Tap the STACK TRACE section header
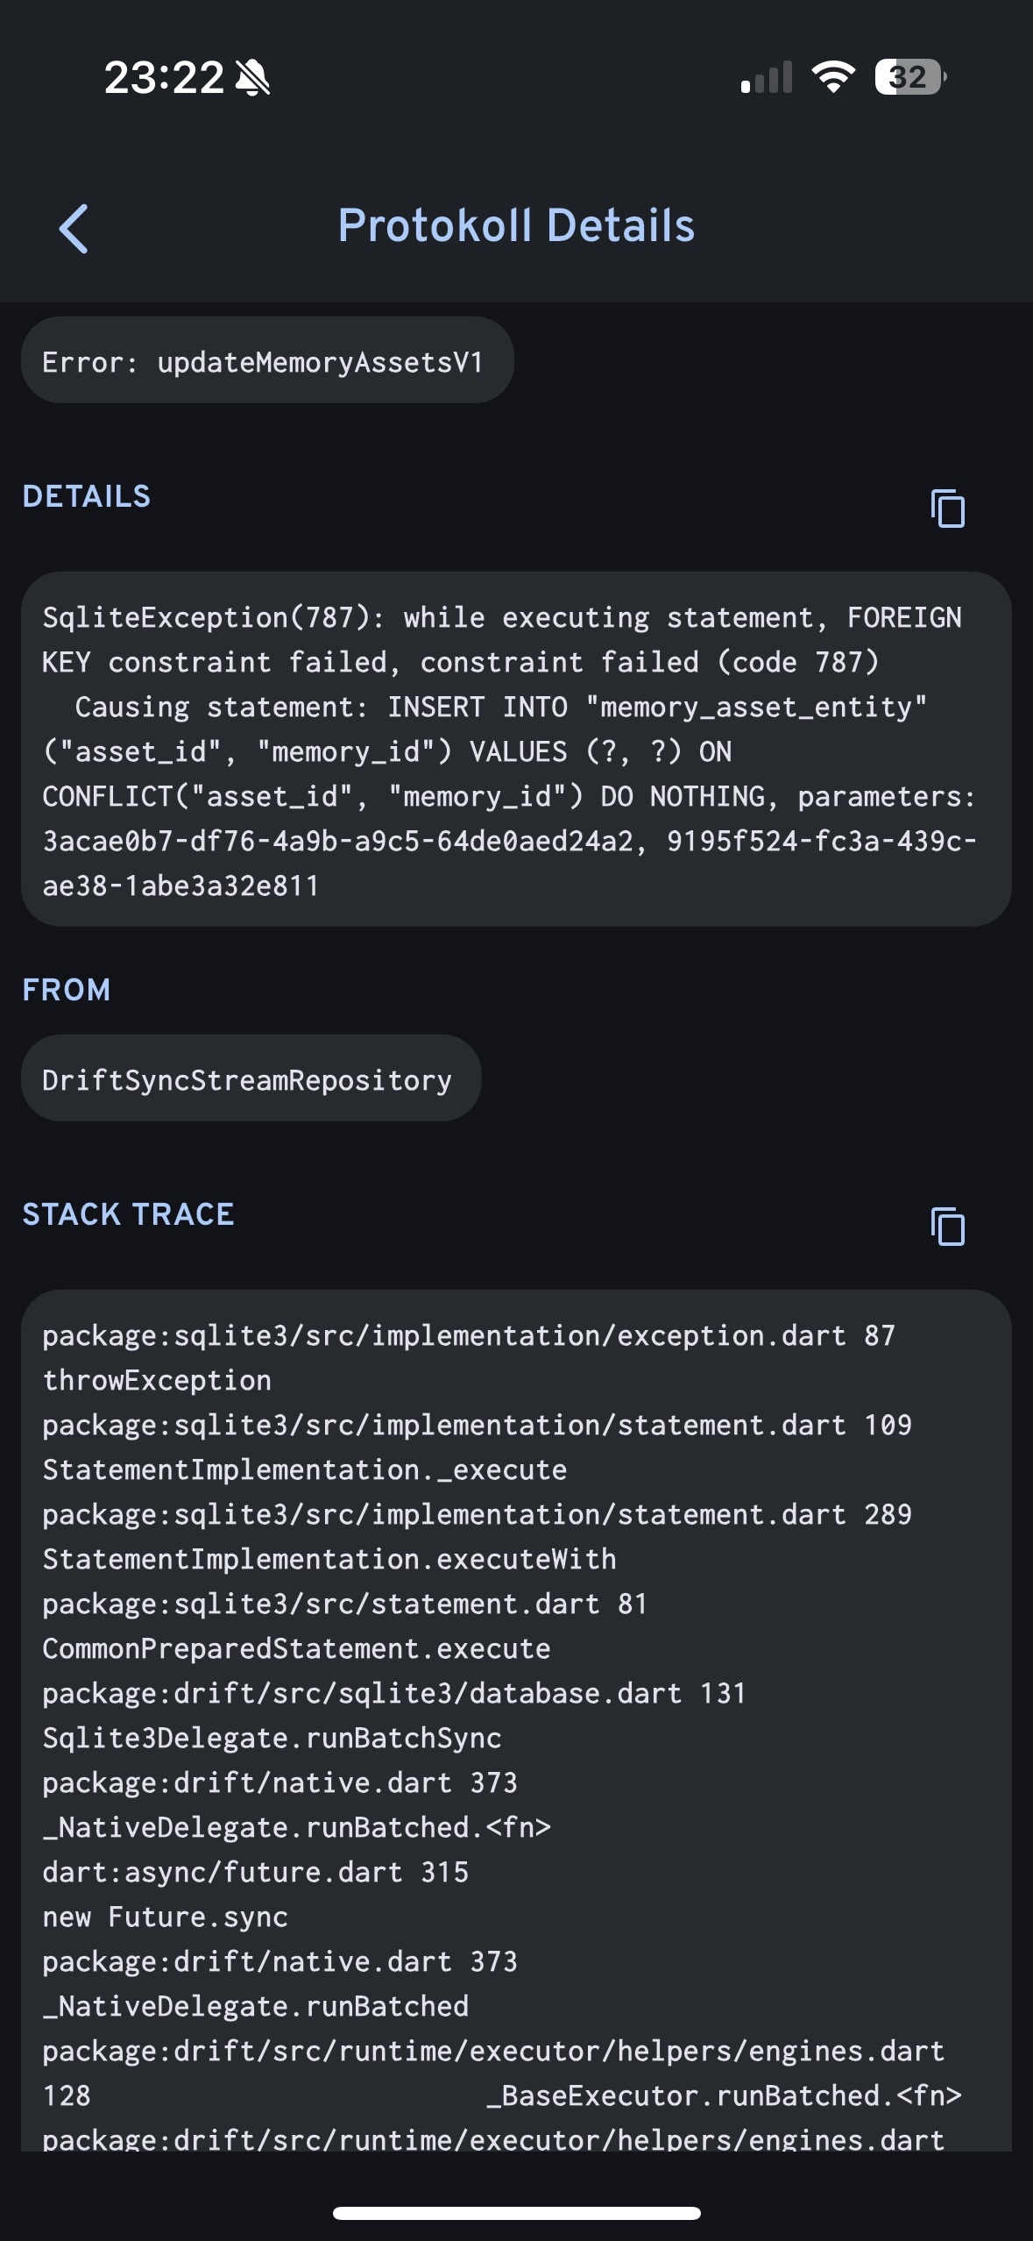Screen dimensions: 1033x2241 coord(128,1214)
